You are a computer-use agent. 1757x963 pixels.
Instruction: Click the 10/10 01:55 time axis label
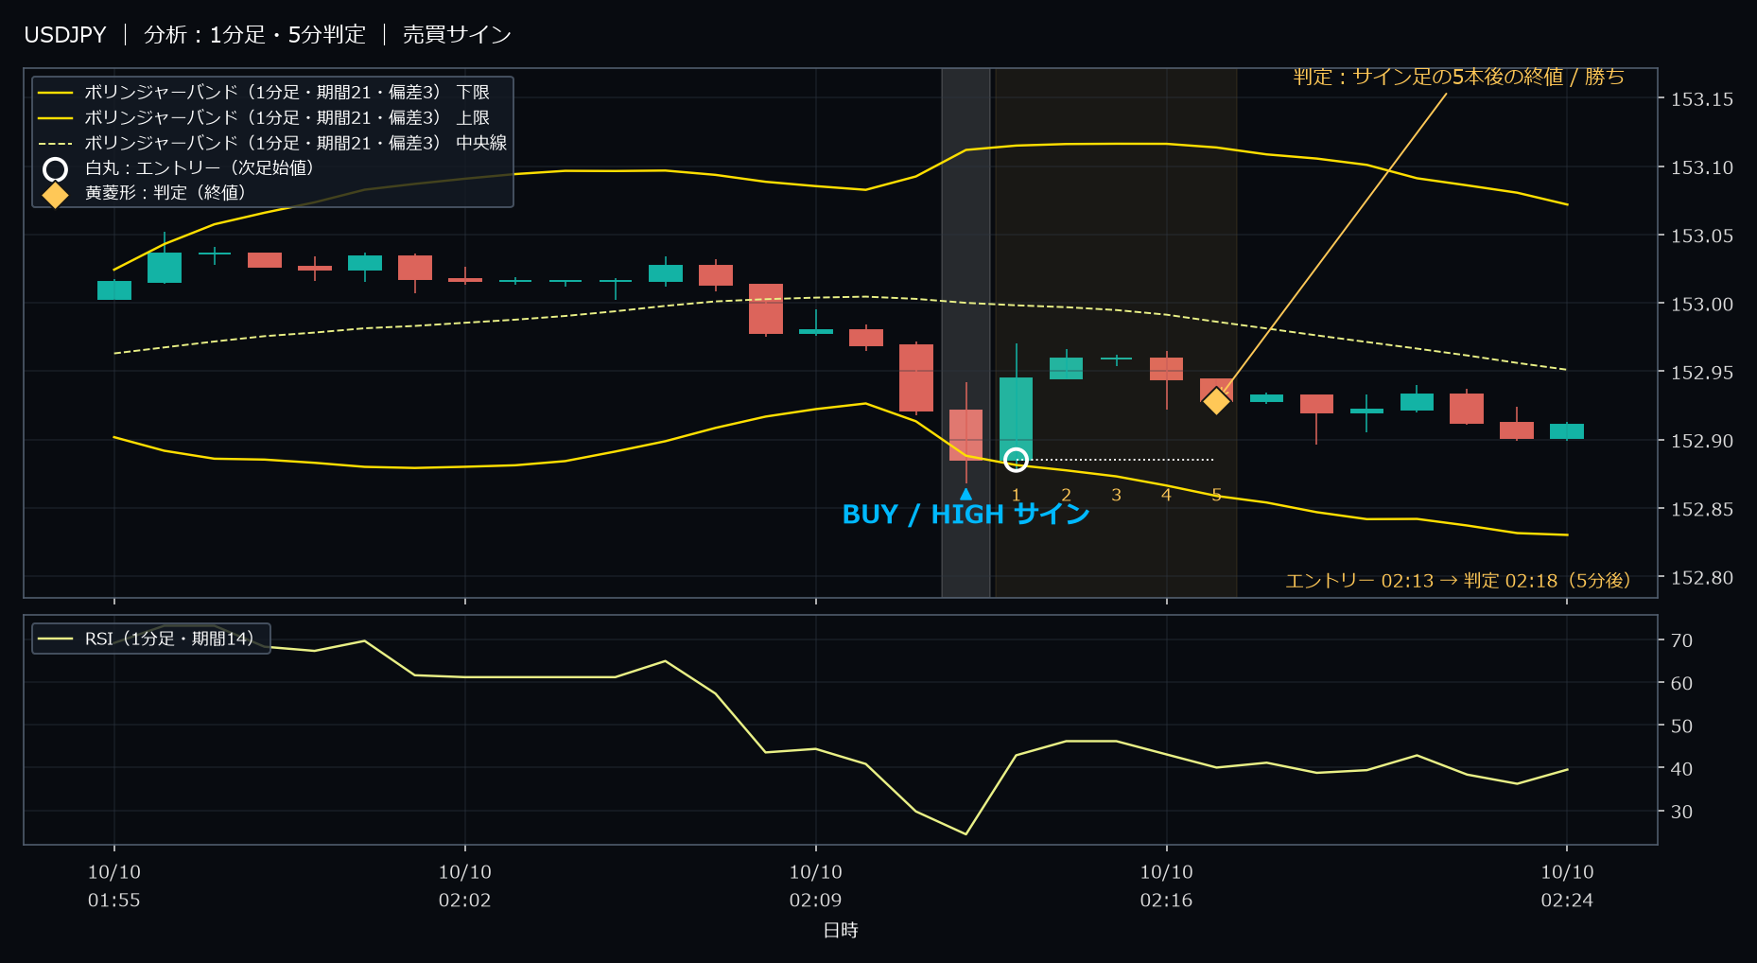pos(114,886)
